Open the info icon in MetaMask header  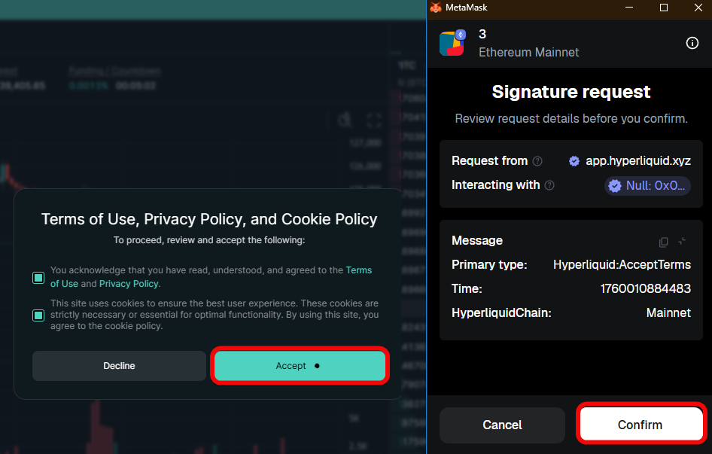[x=692, y=43]
